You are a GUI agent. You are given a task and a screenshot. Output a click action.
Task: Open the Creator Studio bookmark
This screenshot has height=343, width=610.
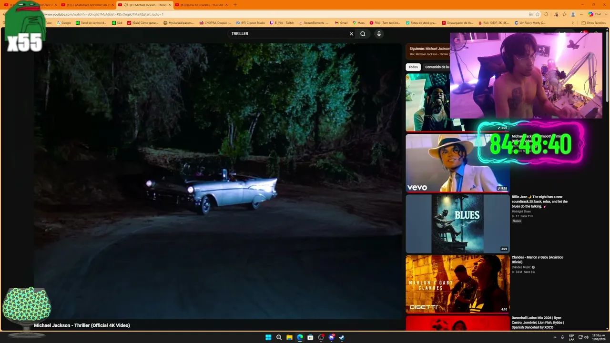[250, 22]
